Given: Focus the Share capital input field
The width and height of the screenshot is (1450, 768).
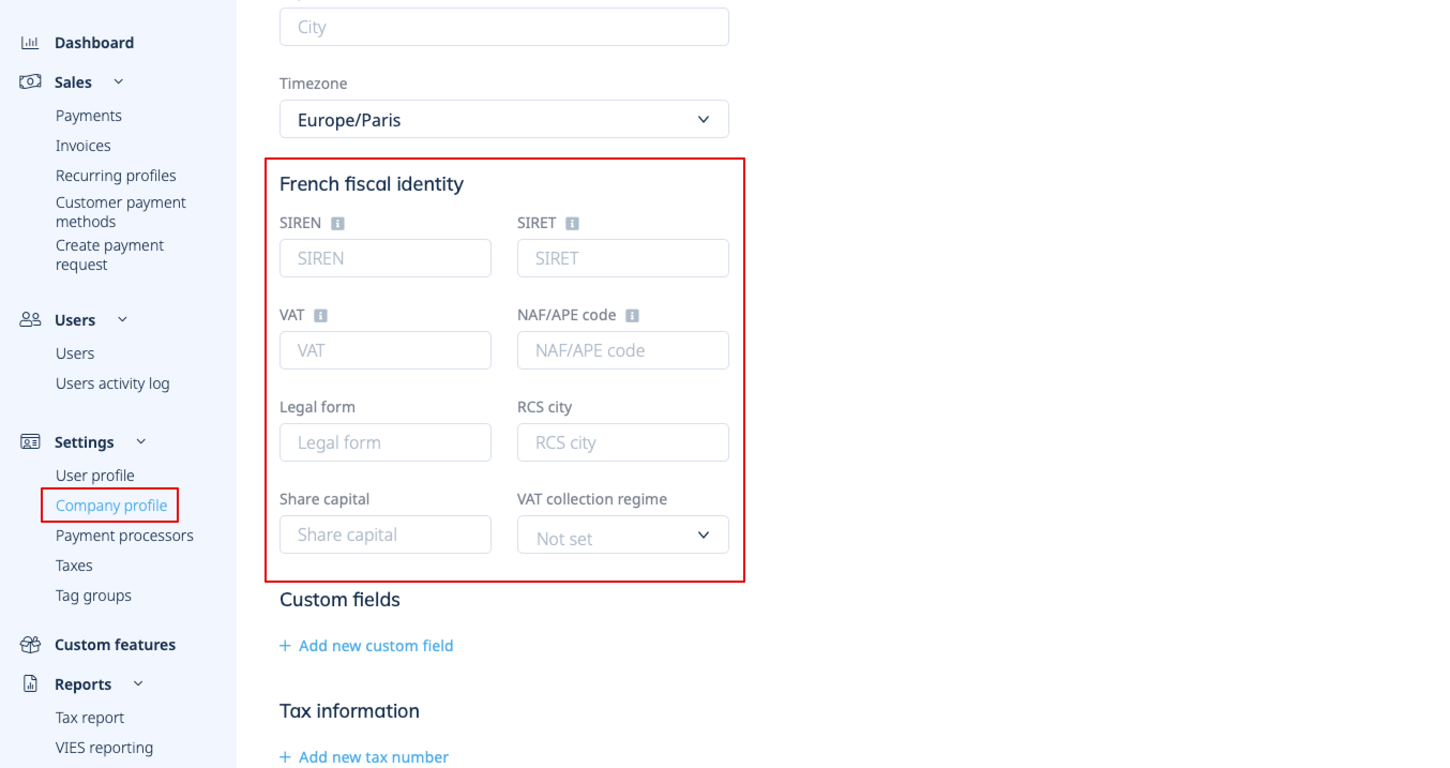Looking at the screenshot, I should click(x=385, y=535).
